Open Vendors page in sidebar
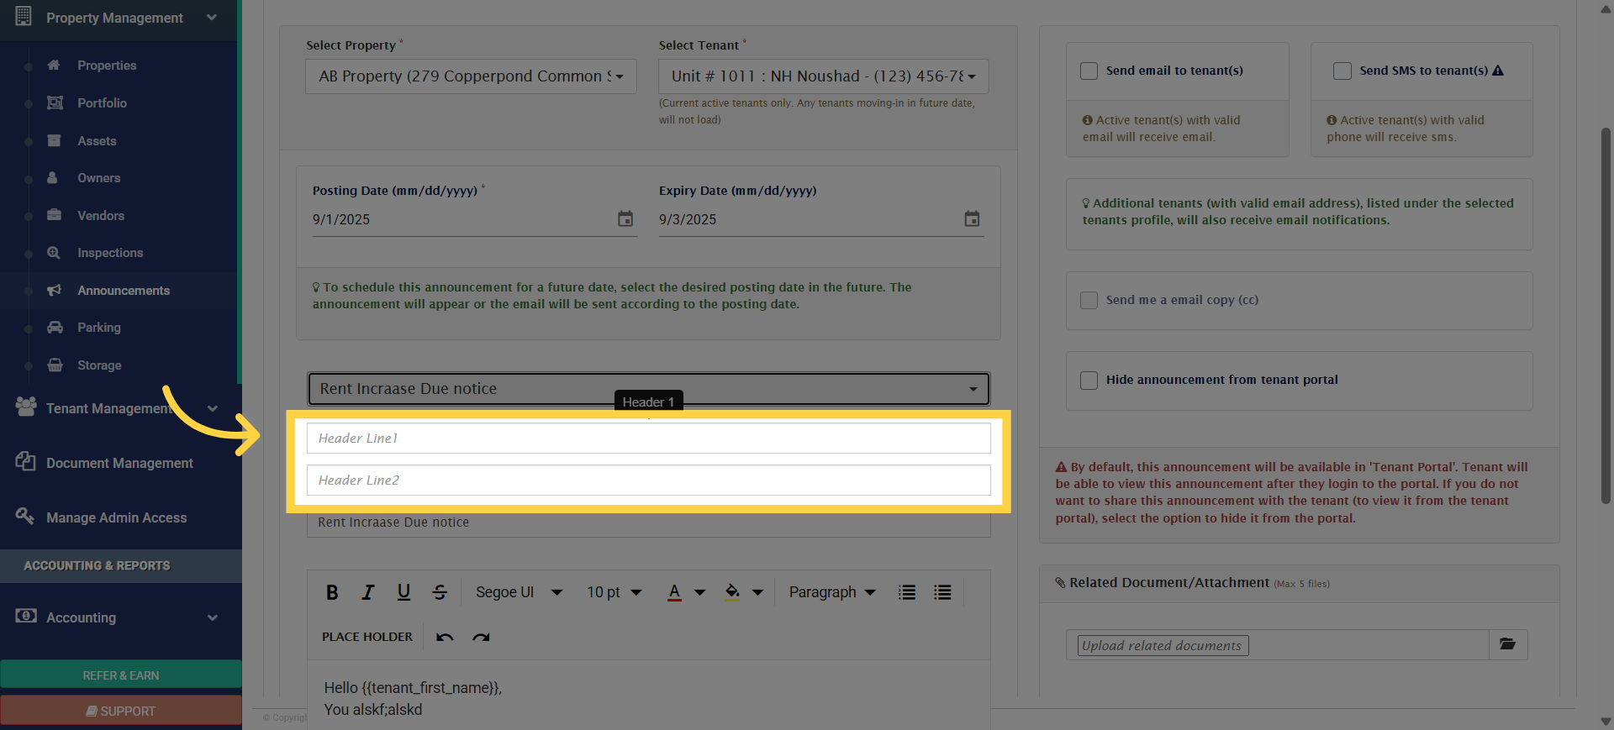Image resolution: width=1614 pixels, height=730 pixels. pyautogui.click(x=101, y=216)
